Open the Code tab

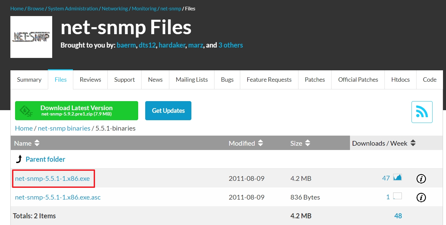pos(430,80)
